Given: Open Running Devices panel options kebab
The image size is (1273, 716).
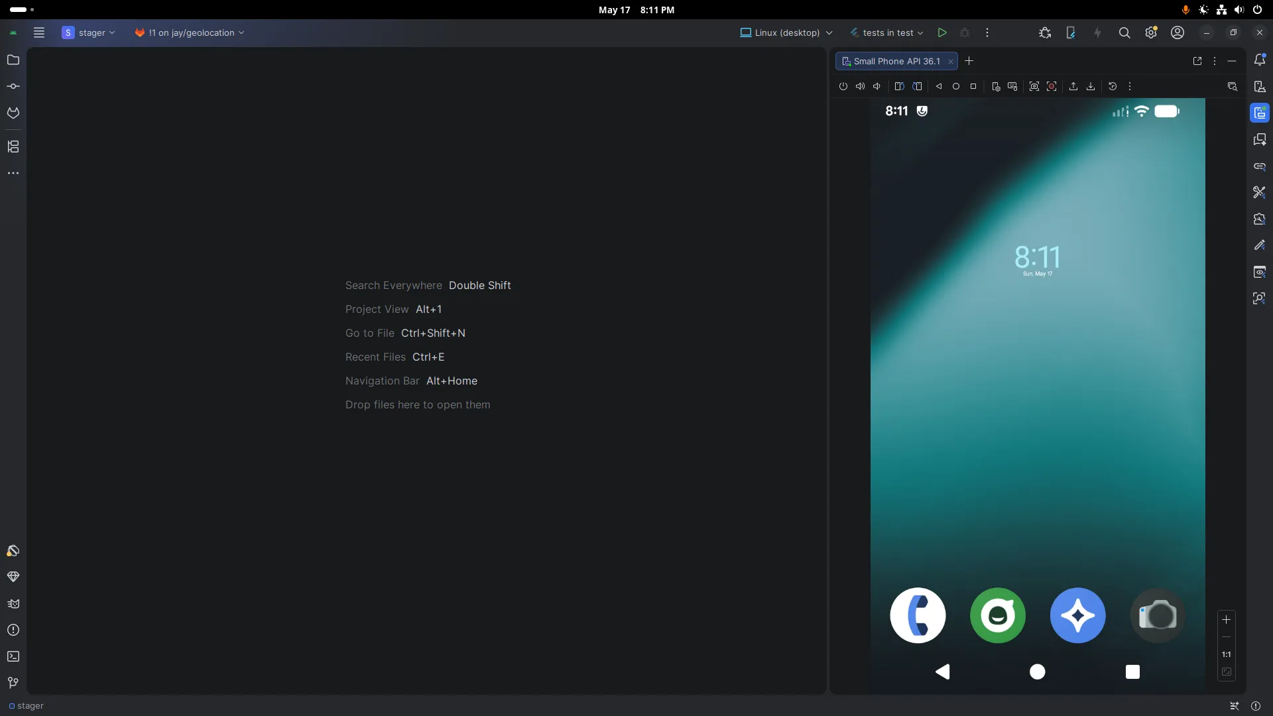Looking at the screenshot, I should pos(1215,61).
